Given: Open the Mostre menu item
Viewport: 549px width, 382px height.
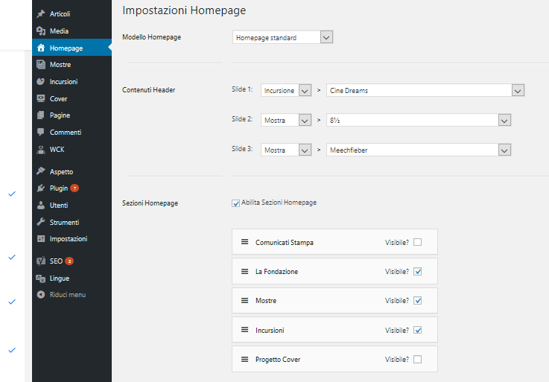Looking at the screenshot, I should click(x=60, y=65).
